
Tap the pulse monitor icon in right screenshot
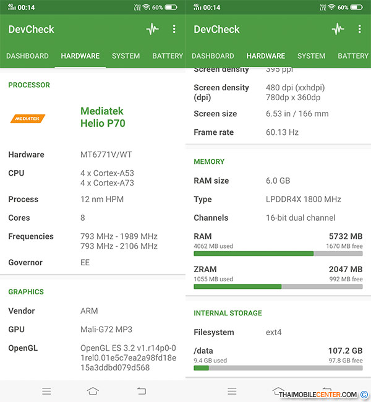[x=338, y=29]
